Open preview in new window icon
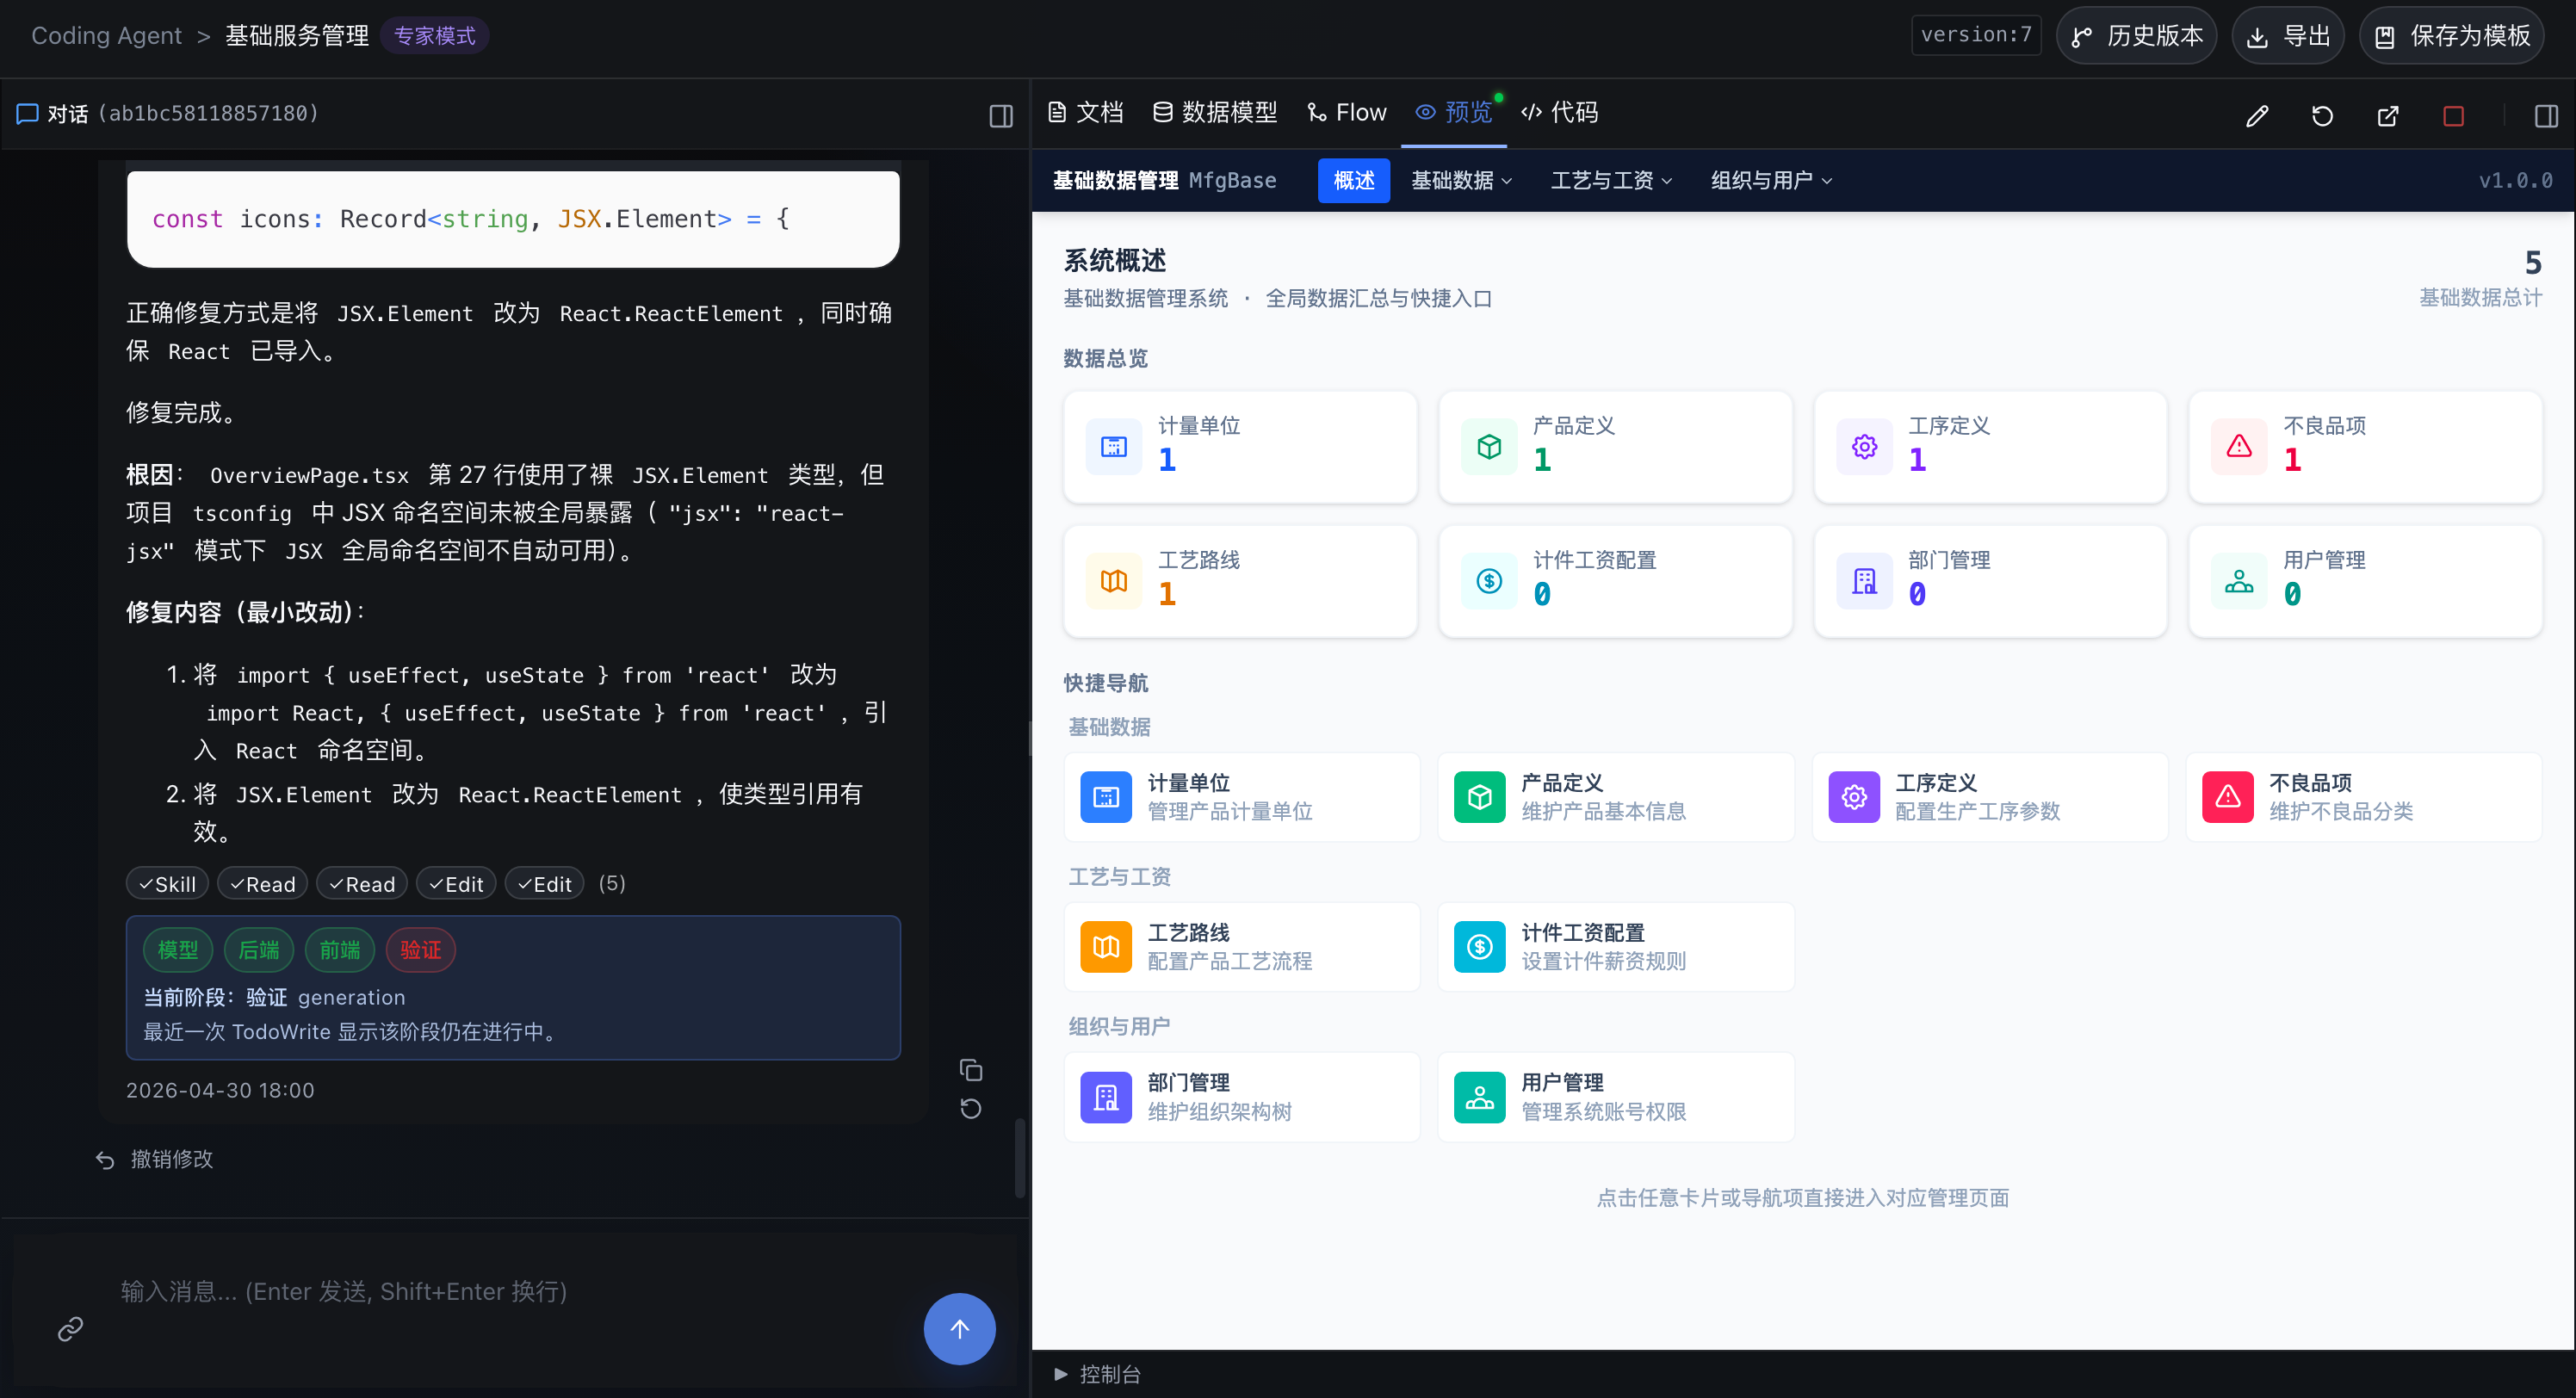This screenshot has height=1398, width=2576. point(2388,116)
